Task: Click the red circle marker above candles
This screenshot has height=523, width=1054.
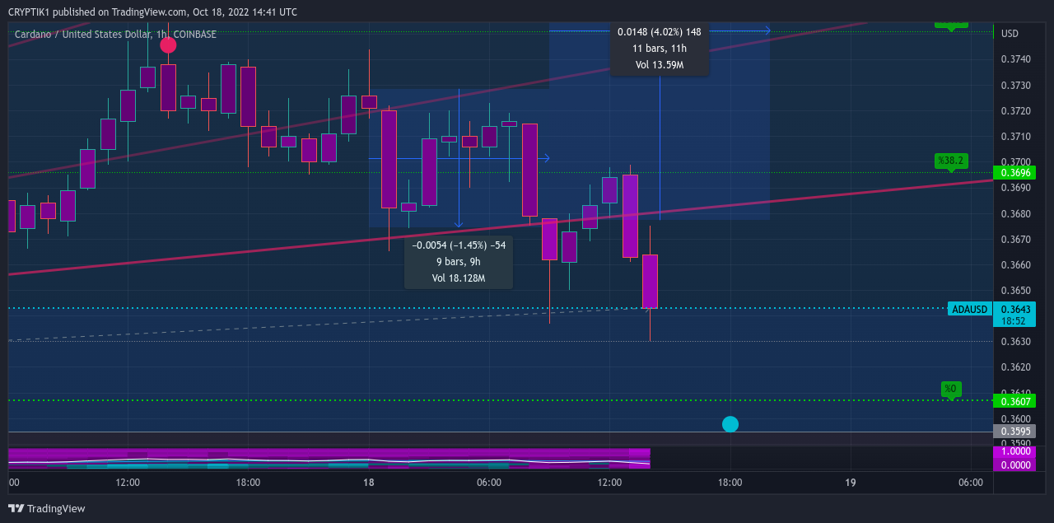Action: pos(168,45)
